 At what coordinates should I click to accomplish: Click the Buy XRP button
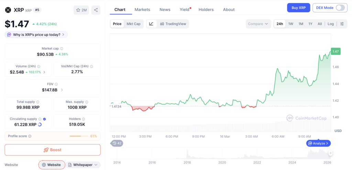[299, 8]
